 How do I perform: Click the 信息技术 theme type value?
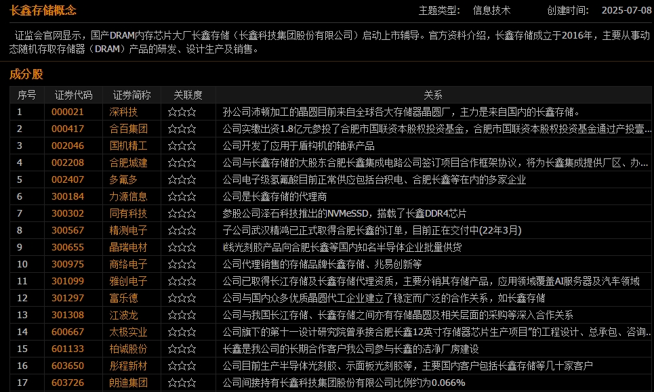tap(491, 10)
